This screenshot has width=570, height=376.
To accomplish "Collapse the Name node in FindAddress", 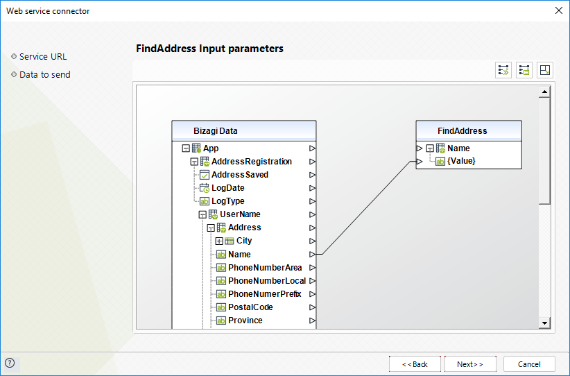I will (x=430, y=148).
